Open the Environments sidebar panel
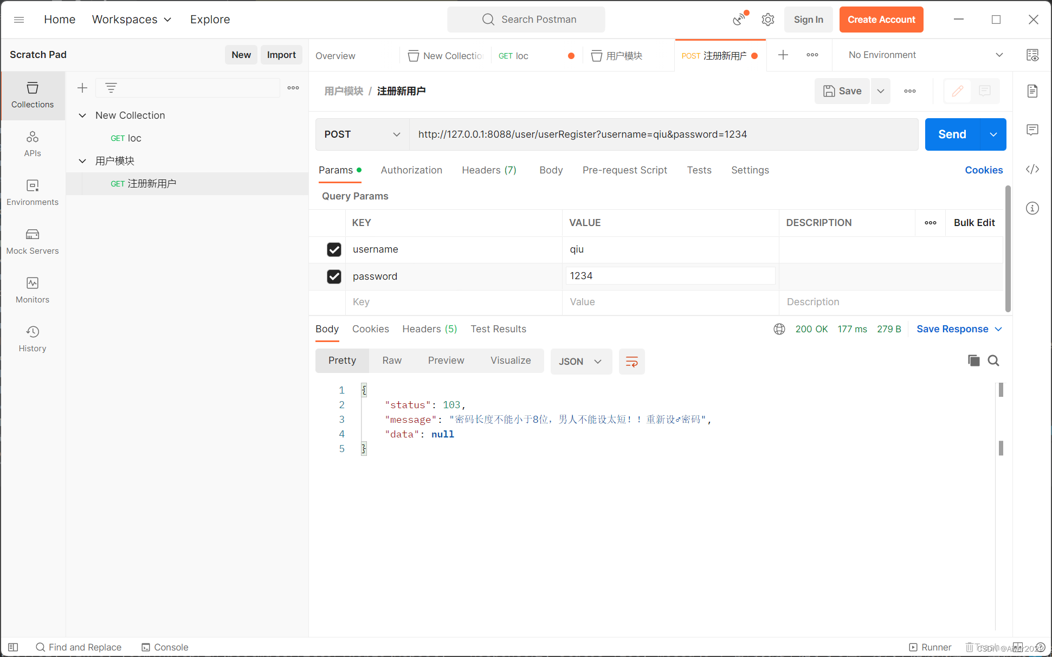The width and height of the screenshot is (1052, 657). click(33, 192)
